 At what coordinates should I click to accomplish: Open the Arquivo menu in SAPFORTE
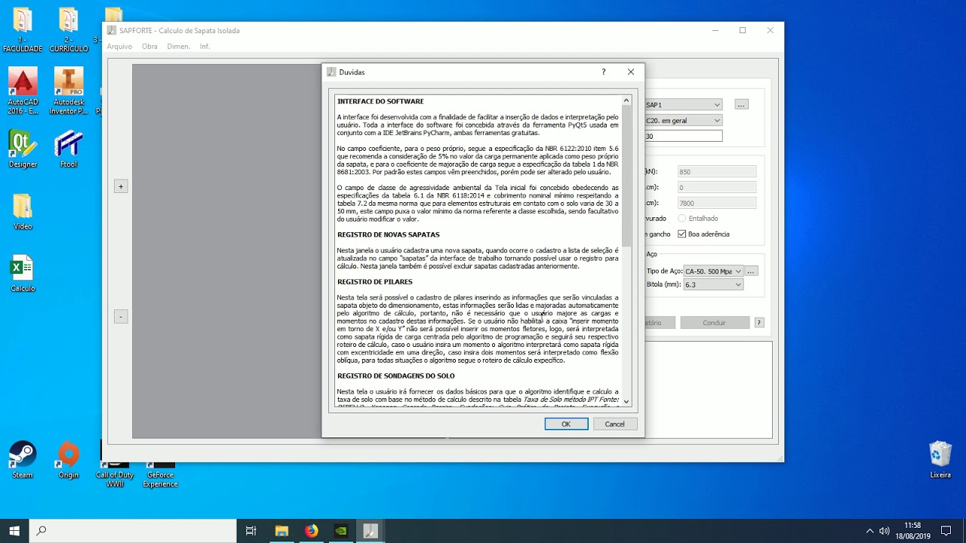point(119,47)
